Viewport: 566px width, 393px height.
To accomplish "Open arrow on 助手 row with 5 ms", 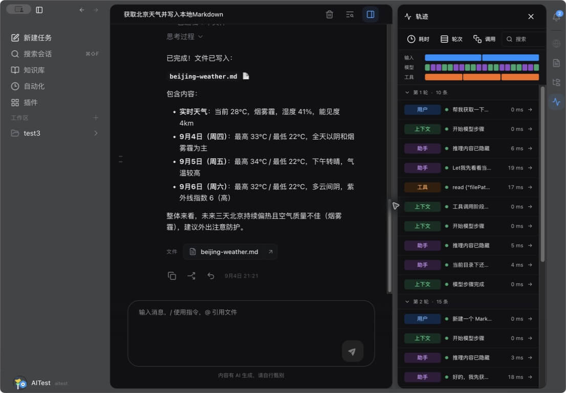I will [x=530, y=246].
